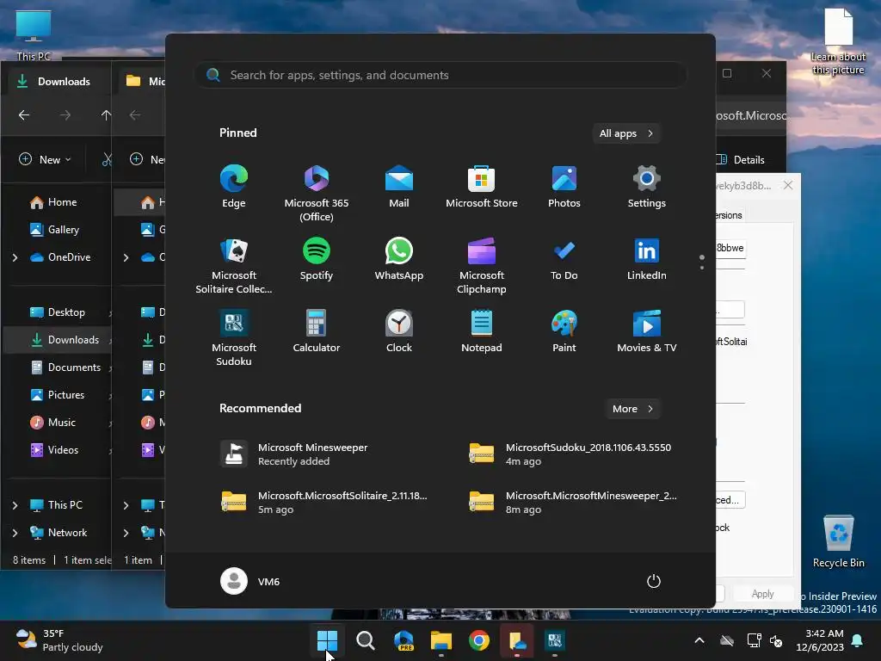Screen dimensions: 881x661
Task: Click Apply in the properties dialog
Action: click(x=762, y=594)
